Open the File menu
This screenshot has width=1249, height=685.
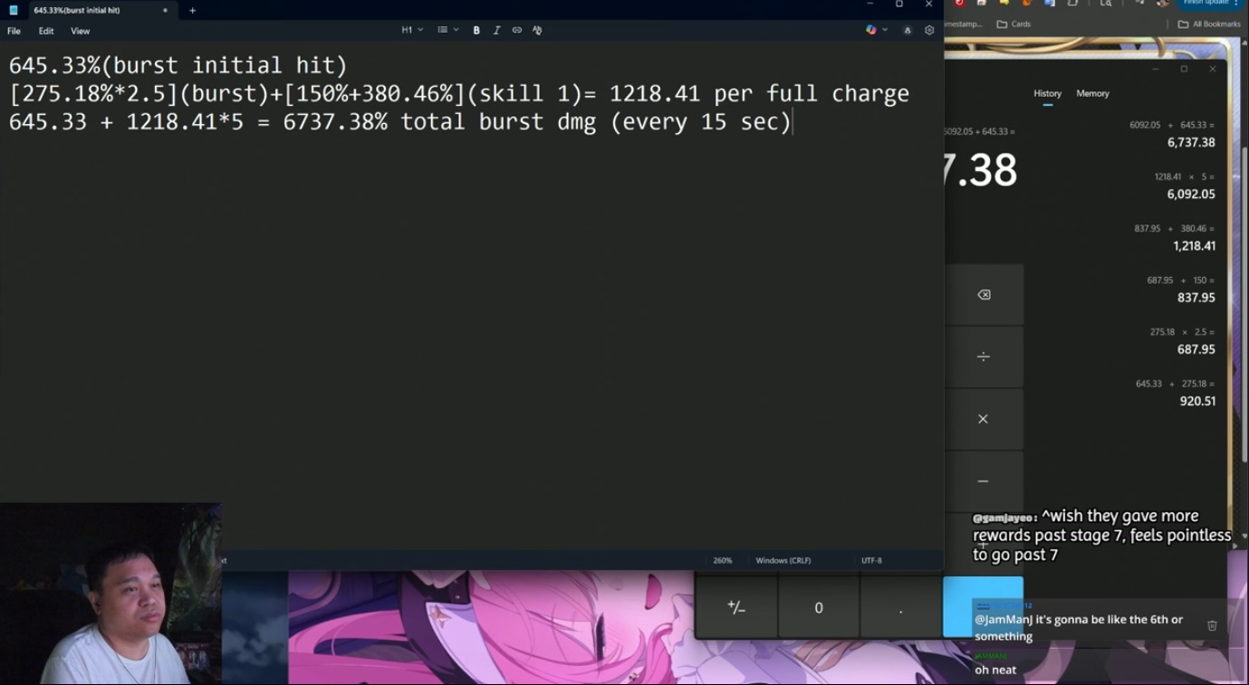14,31
